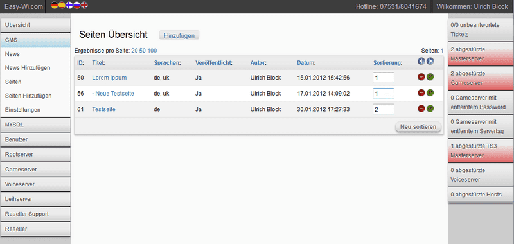Open Gameserver mit entferntem Password notice

[x=481, y=103]
